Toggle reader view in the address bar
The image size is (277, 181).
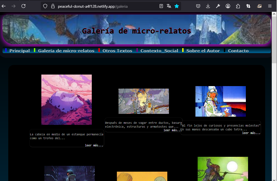click(x=161, y=6)
